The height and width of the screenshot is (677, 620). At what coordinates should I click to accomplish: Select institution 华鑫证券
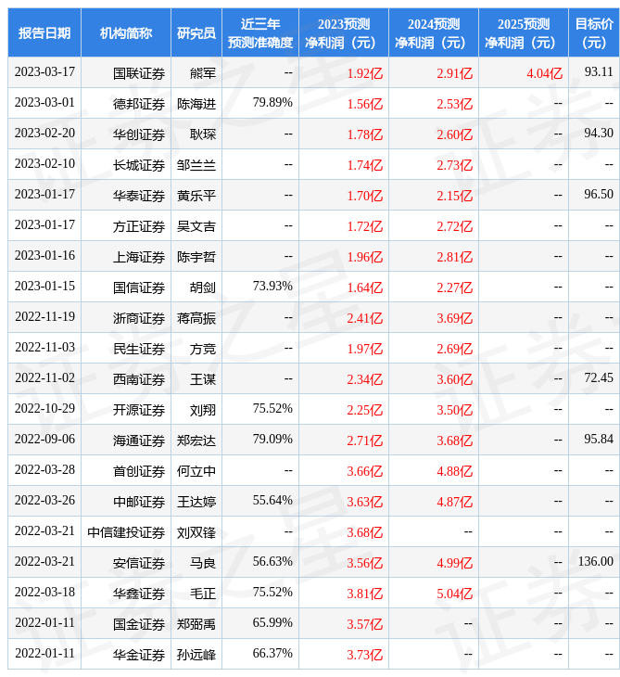[139, 594]
